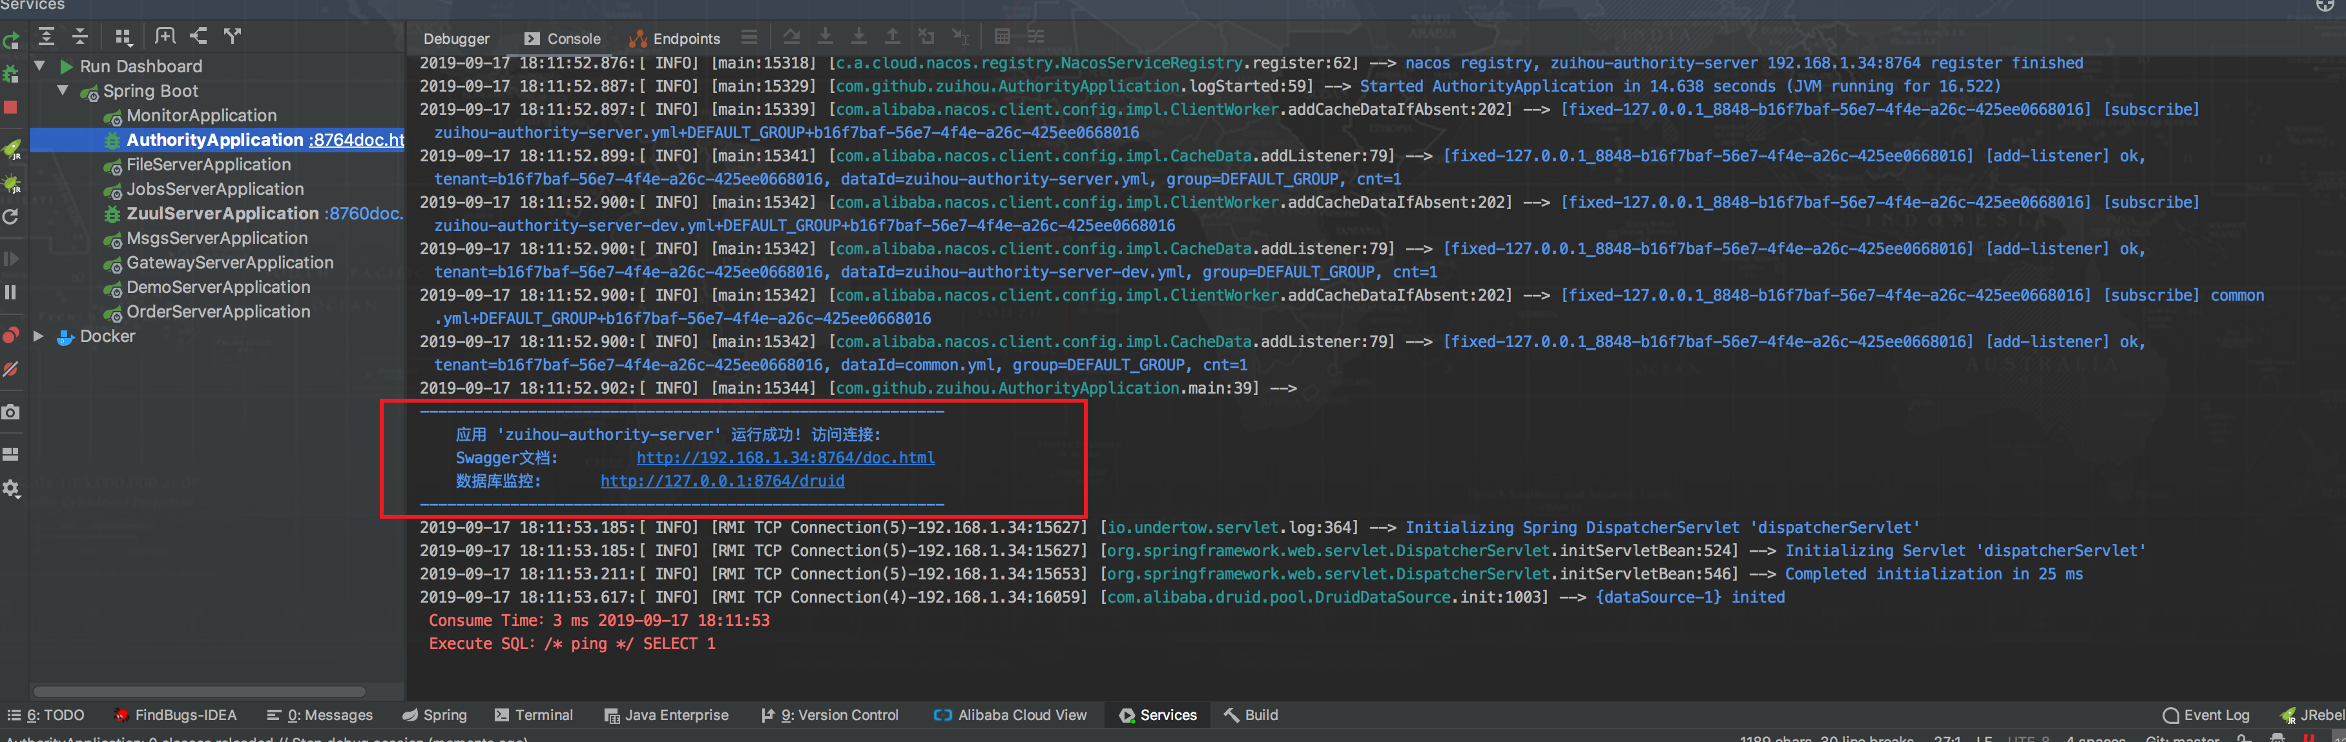Click the hamburger layout icon beside Endpoints
2346x742 pixels.
(x=749, y=37)
